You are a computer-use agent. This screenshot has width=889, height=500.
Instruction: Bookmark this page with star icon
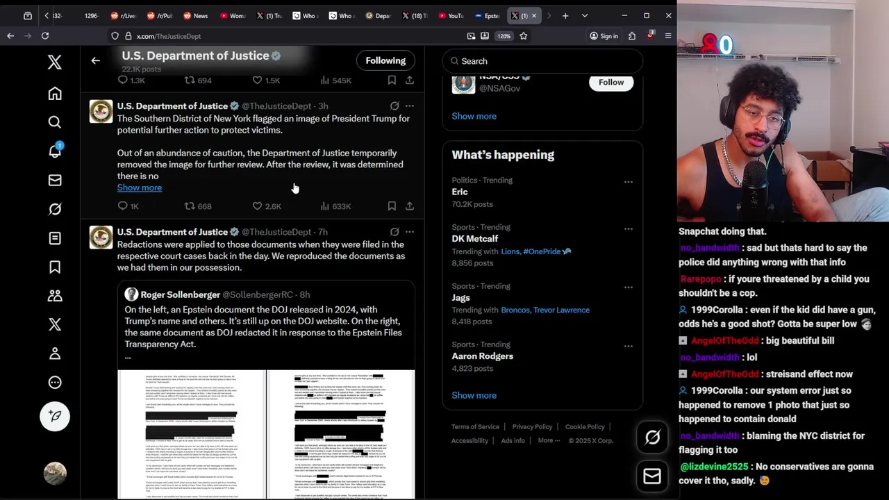[524, 35]
